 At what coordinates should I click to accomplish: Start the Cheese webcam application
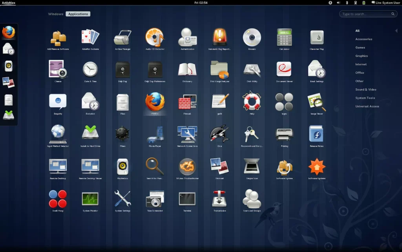tap(58, 70)
